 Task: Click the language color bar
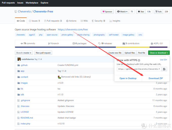pos(91,47)
